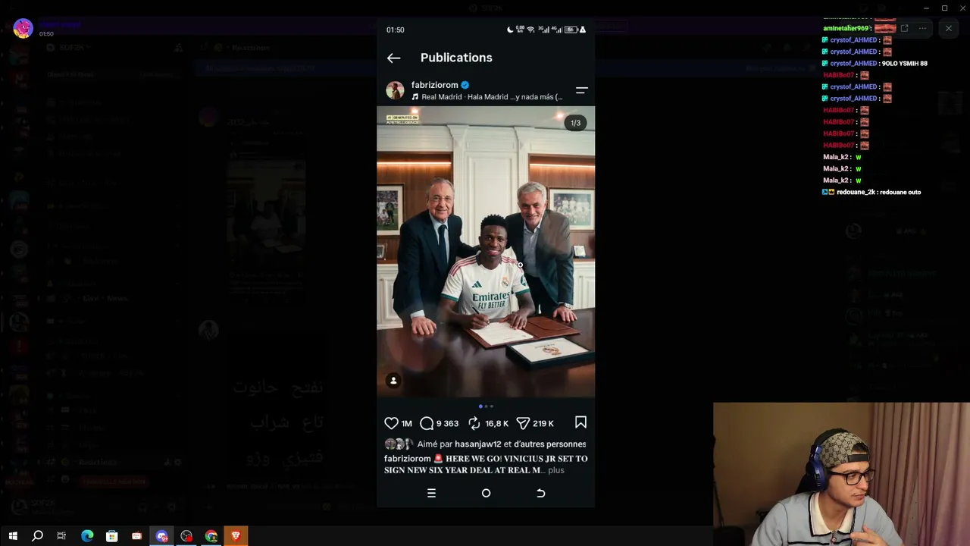This screenshot has height=546, width=970.
Task: Tap the Android back navigation button
Action: coord(540,493)
